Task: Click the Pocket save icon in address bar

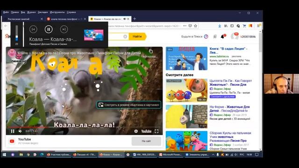Action: [x=190, y=26]
